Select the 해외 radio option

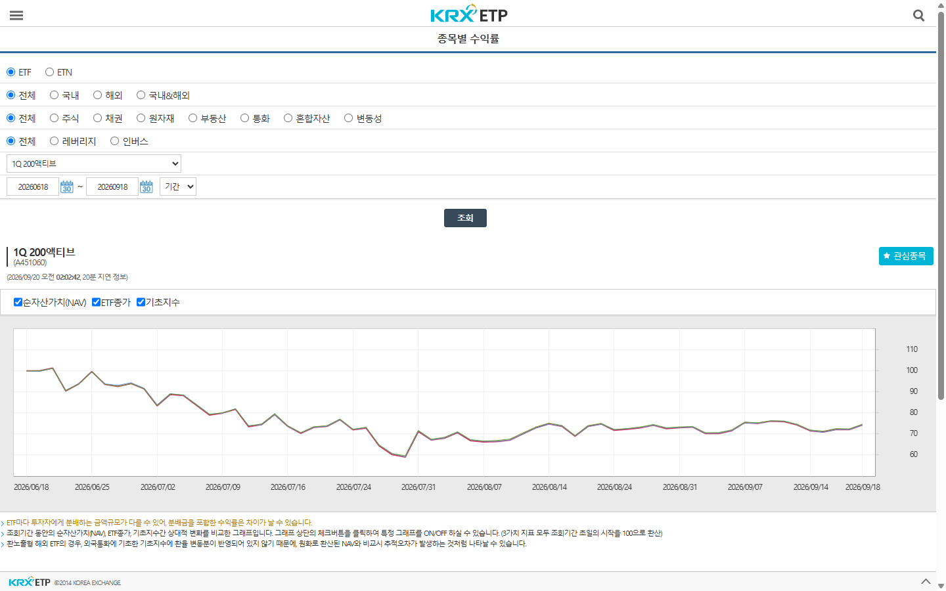click(97, 95)
